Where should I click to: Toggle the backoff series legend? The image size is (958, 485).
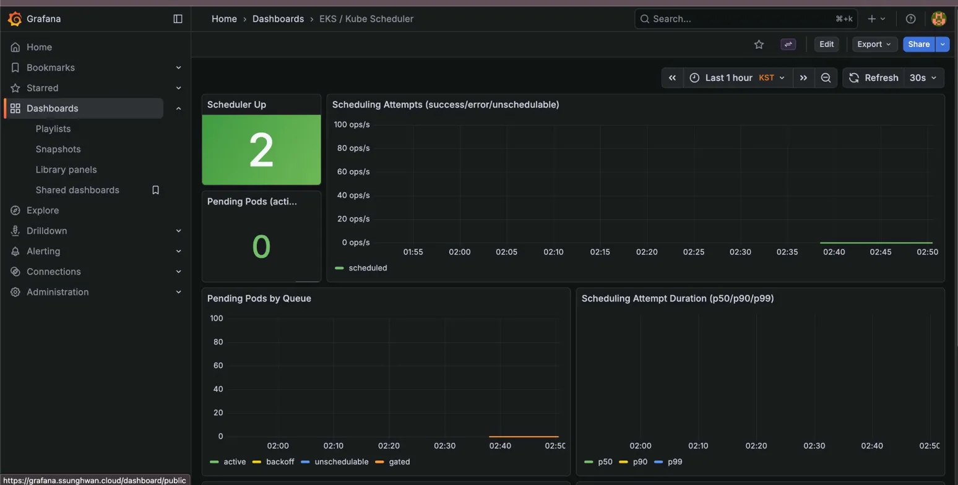point(281,461)
